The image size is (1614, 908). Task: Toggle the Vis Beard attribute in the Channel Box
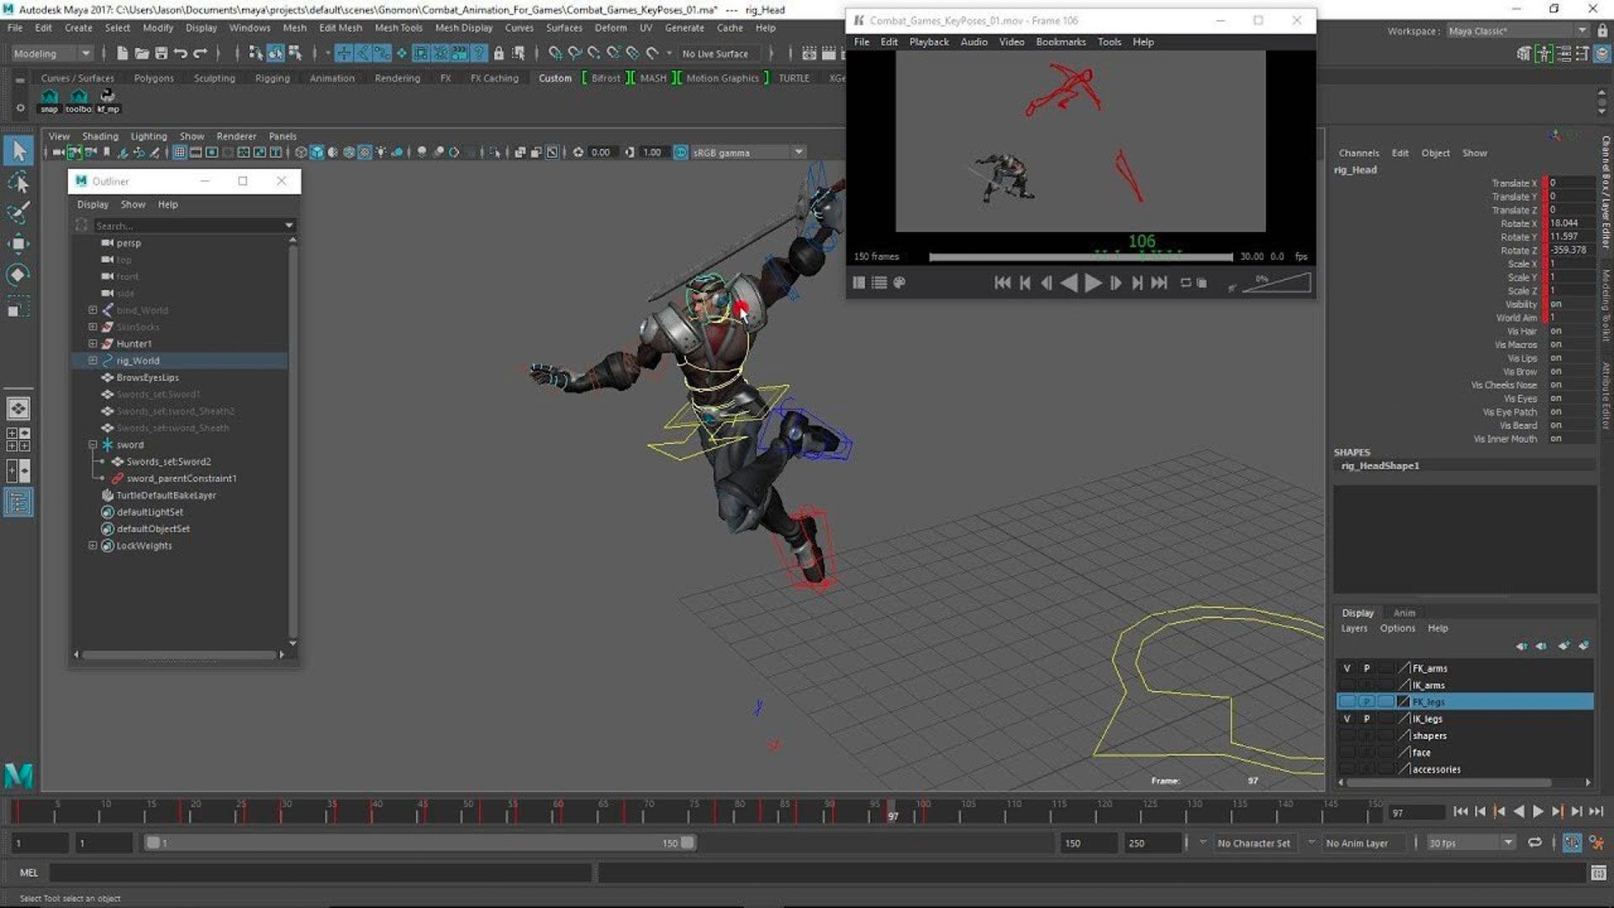[1557, 425]
